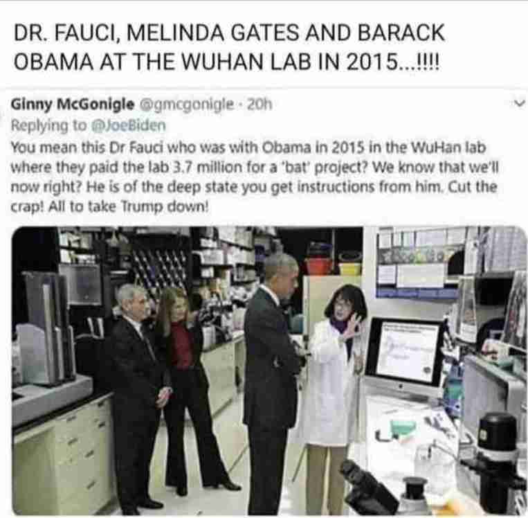Click the 'DR. FAUCI, MELINDA GATES' headline line
This screenshot has height=518, width=528.
click(x=229, y=33)
